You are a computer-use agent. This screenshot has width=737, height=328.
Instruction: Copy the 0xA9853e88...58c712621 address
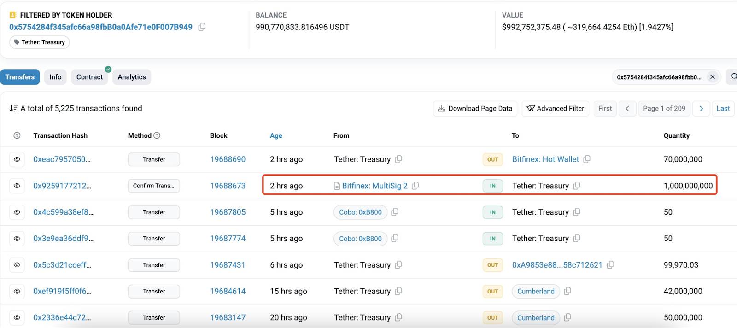point(610,265)
